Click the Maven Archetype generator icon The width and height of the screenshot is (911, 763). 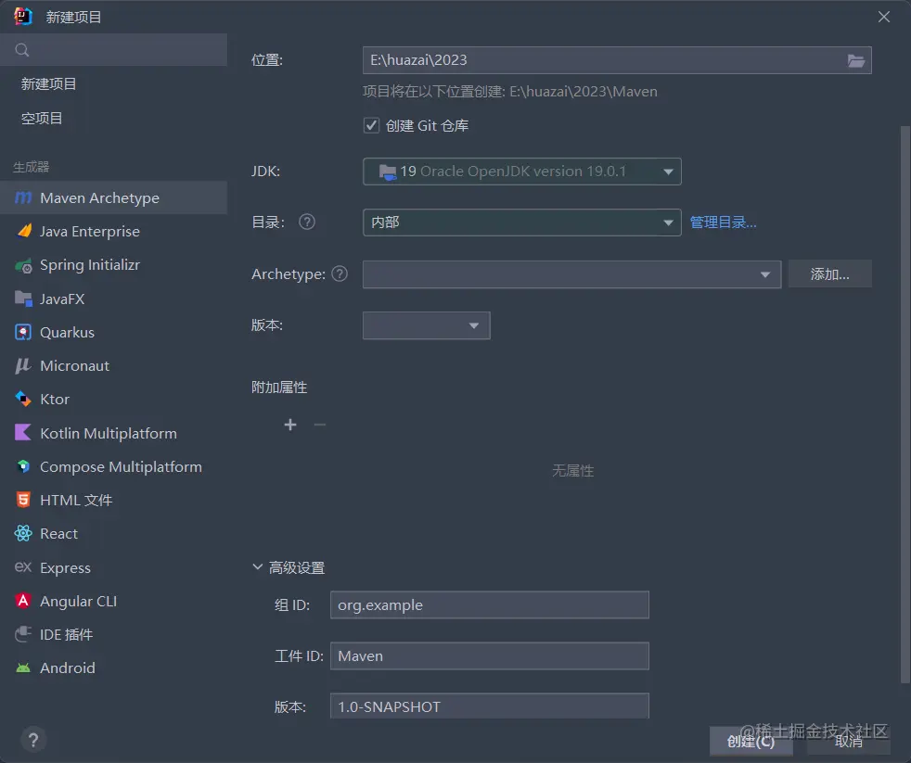(x=23, y=198)
